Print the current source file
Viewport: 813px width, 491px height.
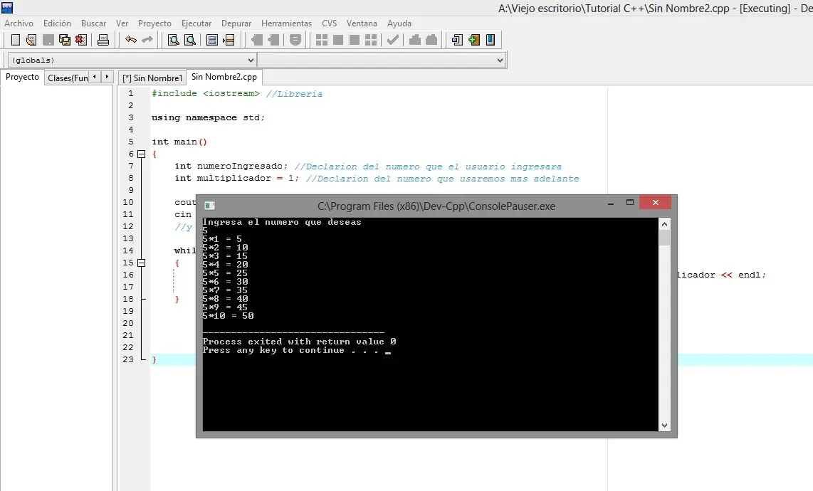coord(103,39)
